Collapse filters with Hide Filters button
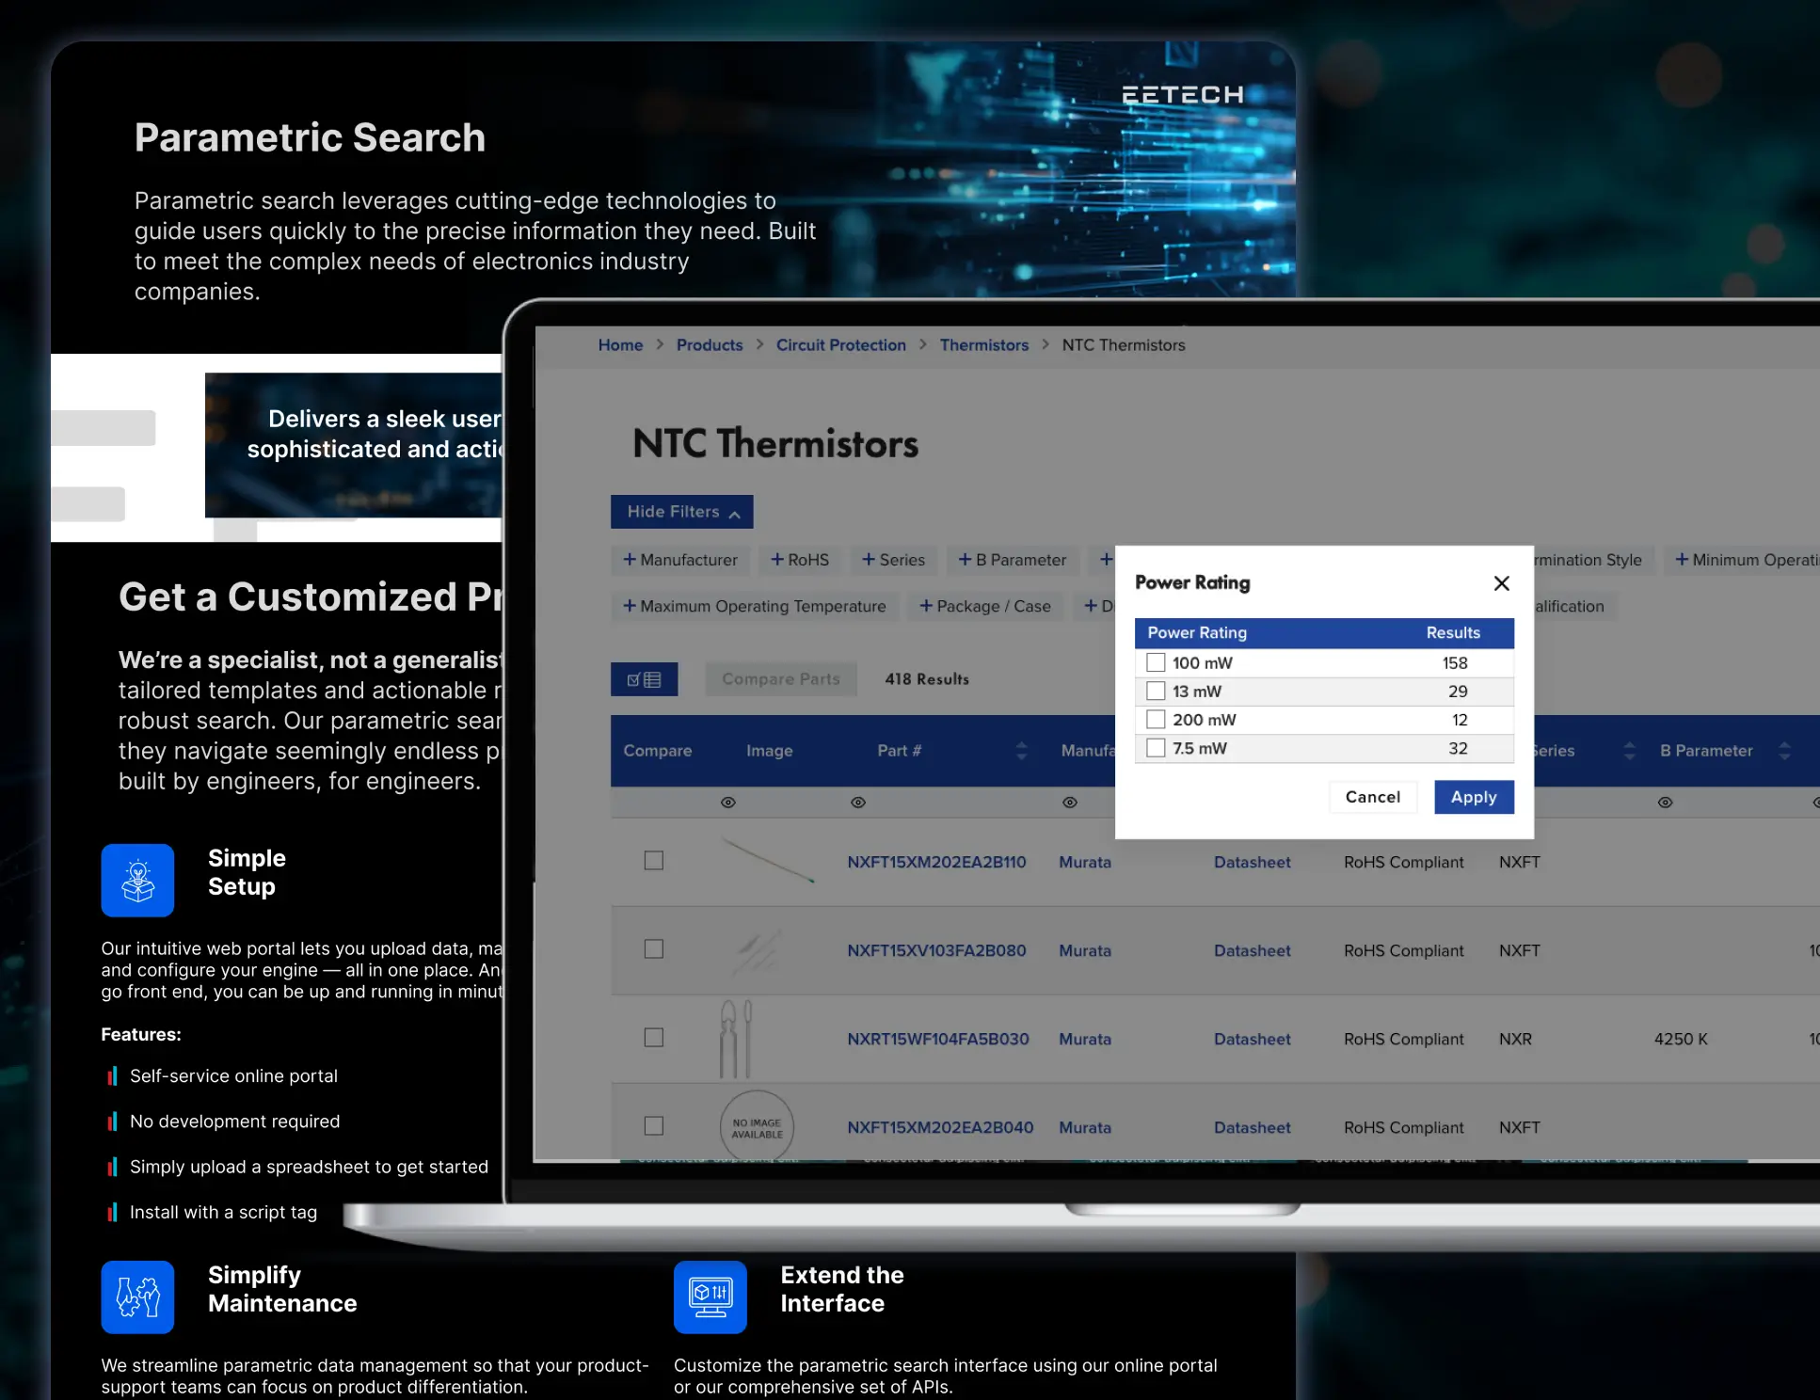 681,512
